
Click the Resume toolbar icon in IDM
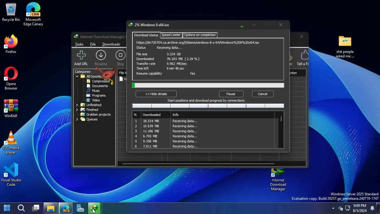click(x=101, y=58)
